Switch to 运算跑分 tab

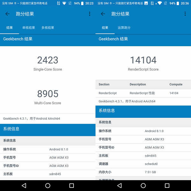(x=124, y=28)
